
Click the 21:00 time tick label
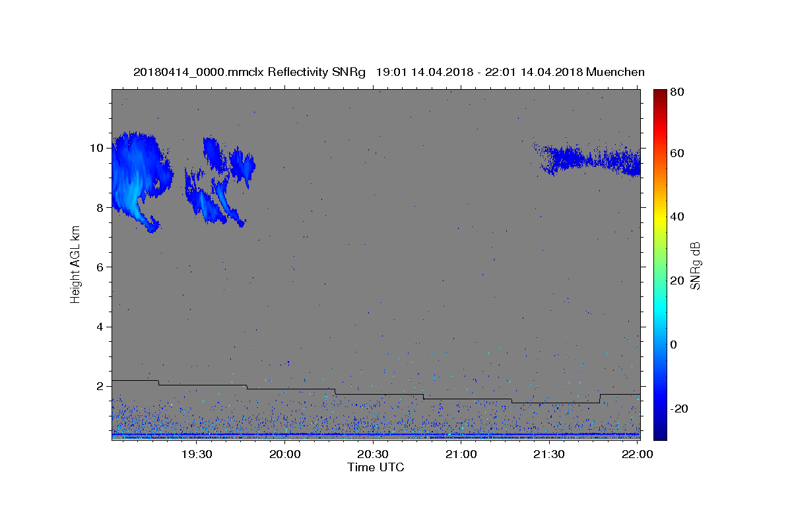461,454
